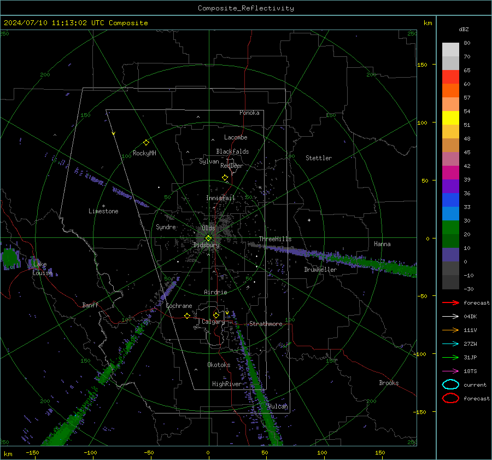The image size is (492, 460).
Task: Select the purple 36-39 dBZ swatch
Action: (x=450, y=187)
